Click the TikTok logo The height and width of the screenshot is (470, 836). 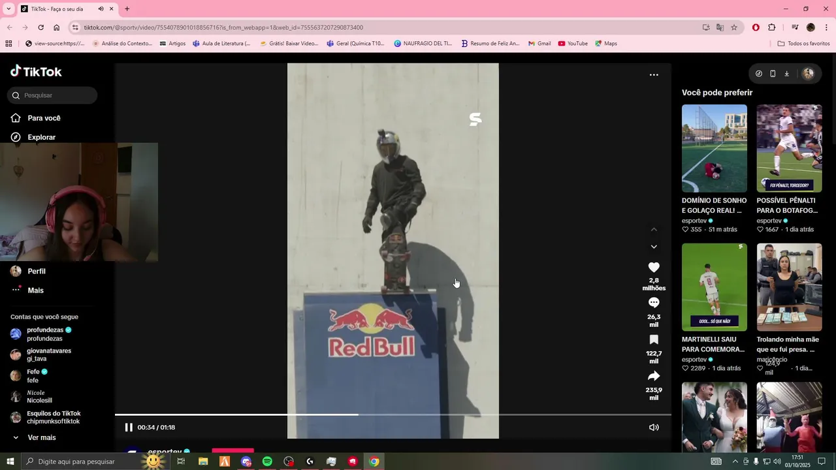point(36,71)
